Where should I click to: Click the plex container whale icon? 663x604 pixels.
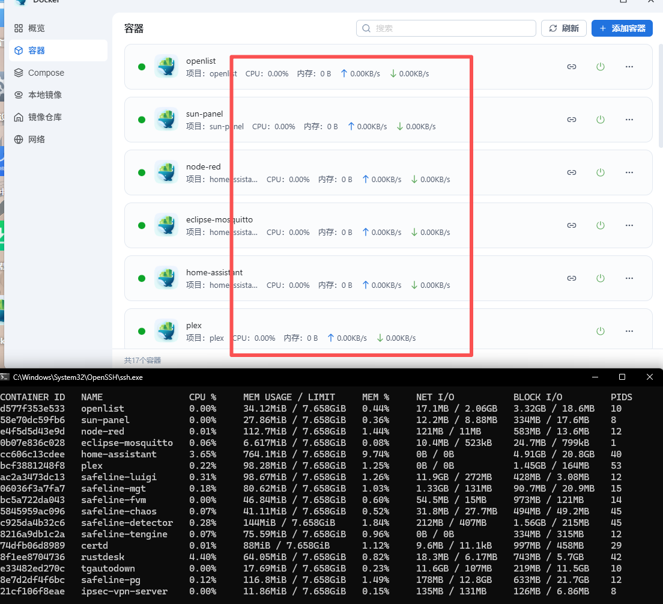pos(166,331)
